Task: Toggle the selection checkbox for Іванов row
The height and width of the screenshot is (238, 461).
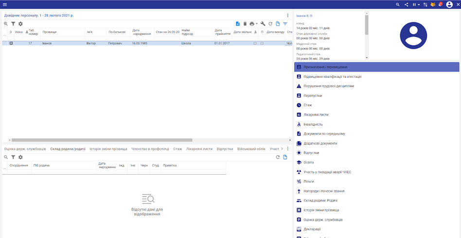Action: click(x=11, y=43)
